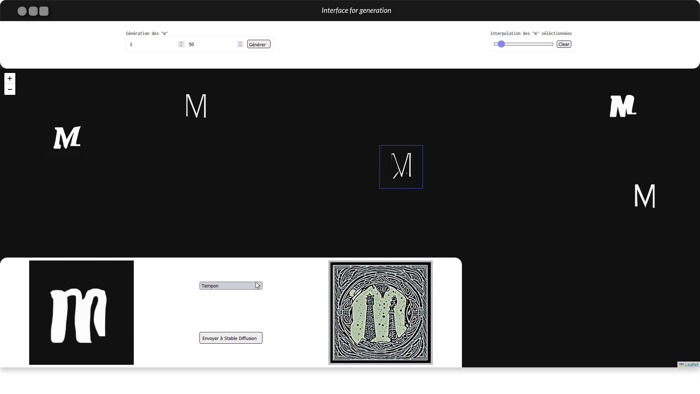700x394 pixels.
Task: Click the highlighted M in the blue square
Action: tap(401, 167)
